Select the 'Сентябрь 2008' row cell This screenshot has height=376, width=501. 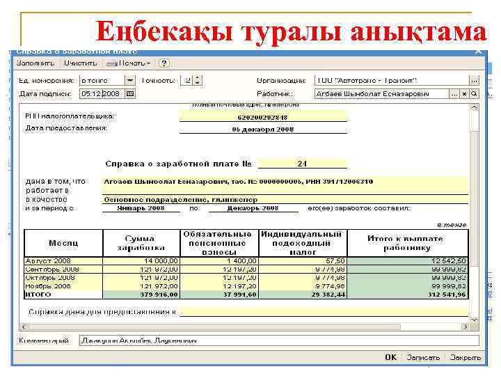pos(63,269)
